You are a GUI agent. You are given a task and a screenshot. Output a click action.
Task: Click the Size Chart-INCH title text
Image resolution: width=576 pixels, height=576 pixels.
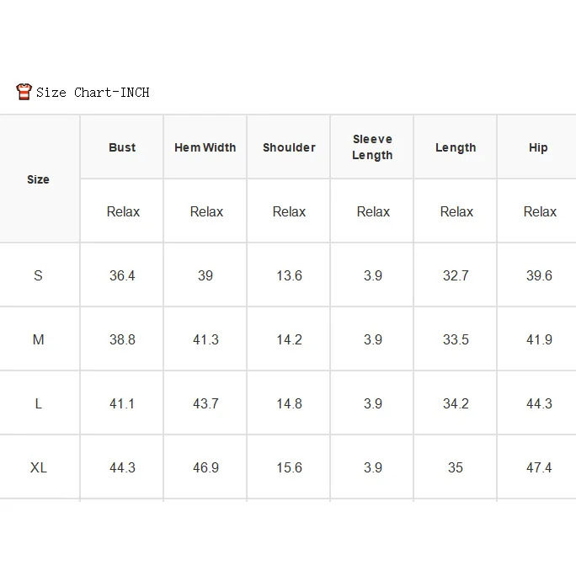point(93,92)
